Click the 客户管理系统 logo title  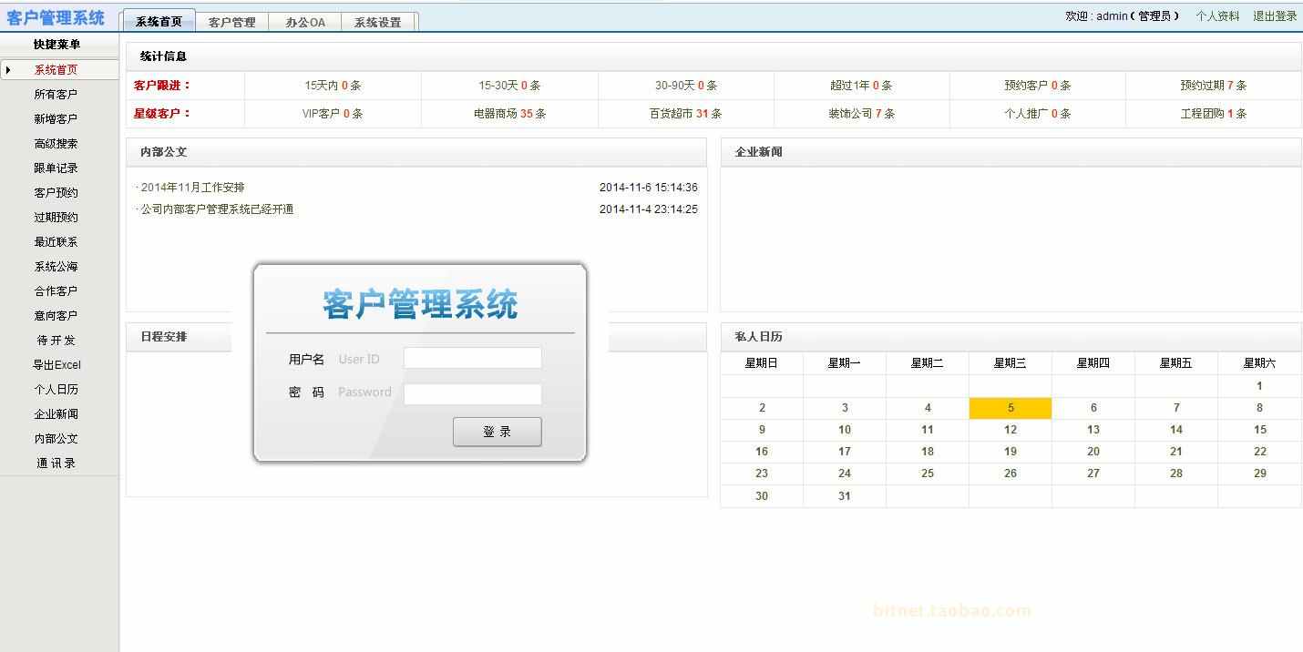(56, 18)
